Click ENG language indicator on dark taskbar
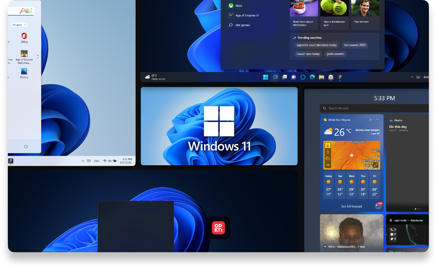This screenshot has width=437, height=268. (x=426, y=77)
